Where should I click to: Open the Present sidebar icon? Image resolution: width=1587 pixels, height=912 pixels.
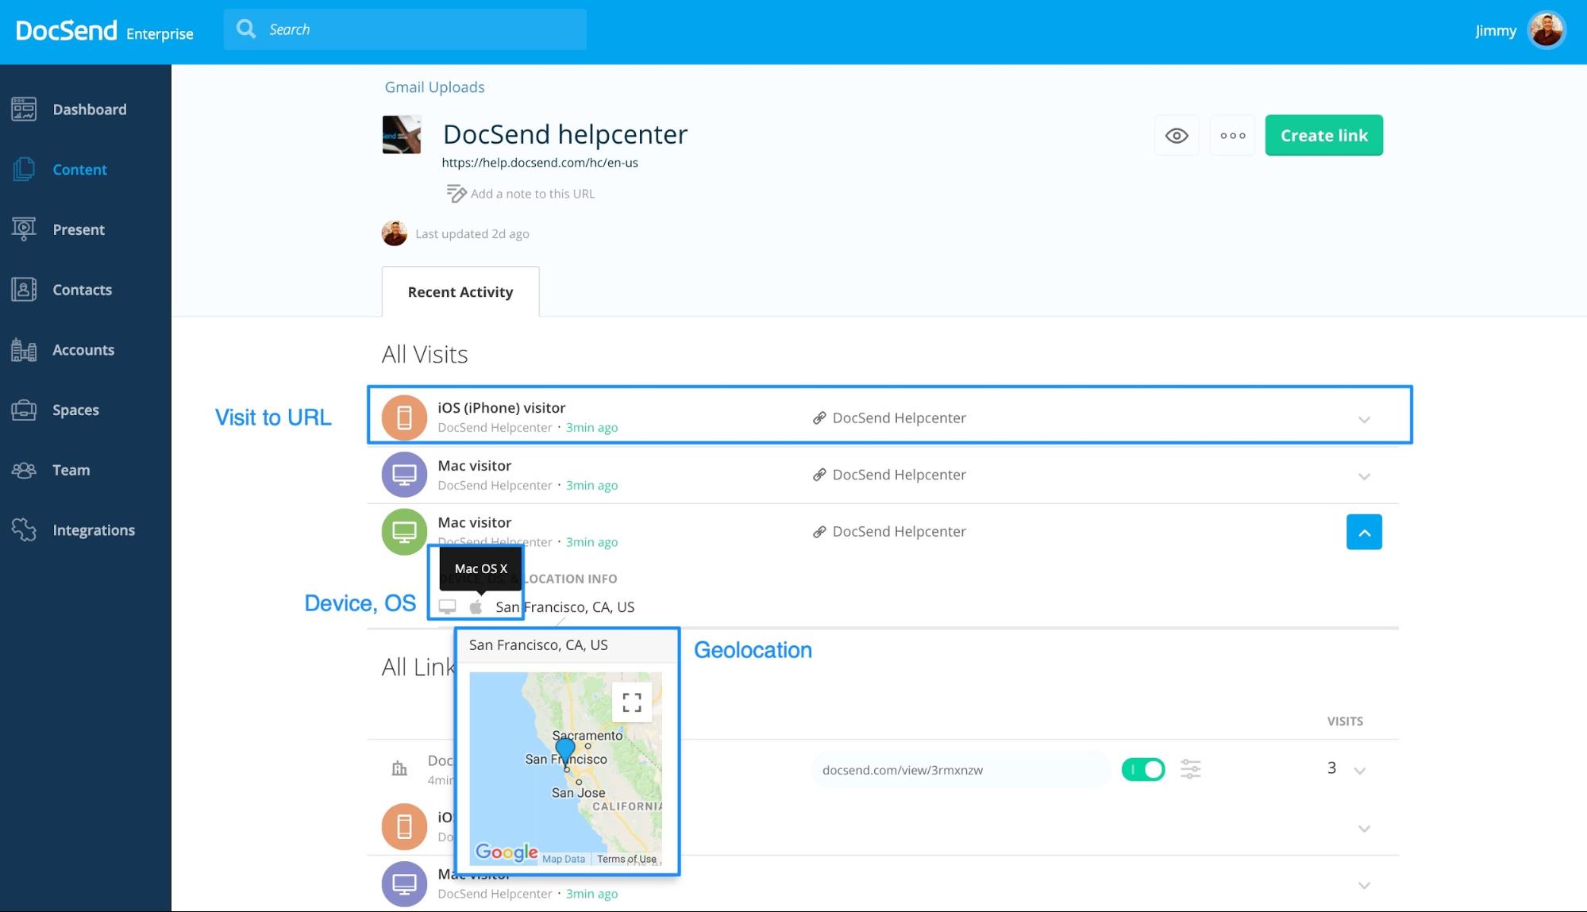click(24, 229)
